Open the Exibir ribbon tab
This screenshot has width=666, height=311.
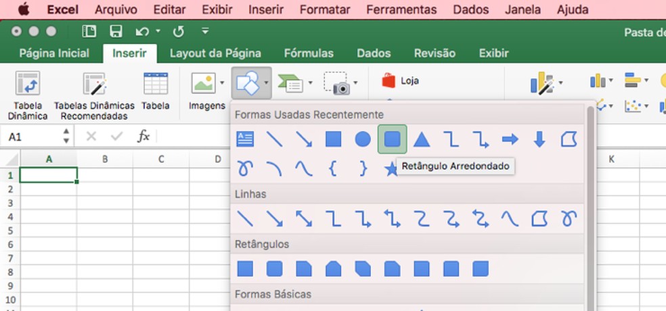493,53
